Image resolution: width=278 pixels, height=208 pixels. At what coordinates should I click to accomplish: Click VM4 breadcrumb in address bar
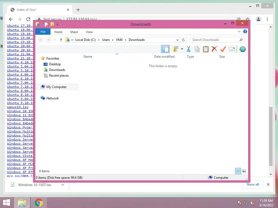(x=119, y=40)
